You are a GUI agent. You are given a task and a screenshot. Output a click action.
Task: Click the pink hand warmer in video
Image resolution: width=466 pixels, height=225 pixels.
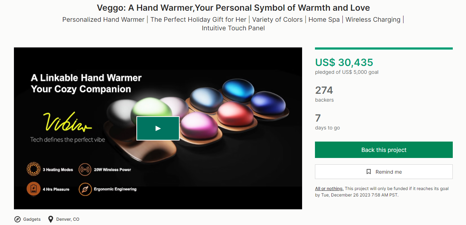click(198, 126)
